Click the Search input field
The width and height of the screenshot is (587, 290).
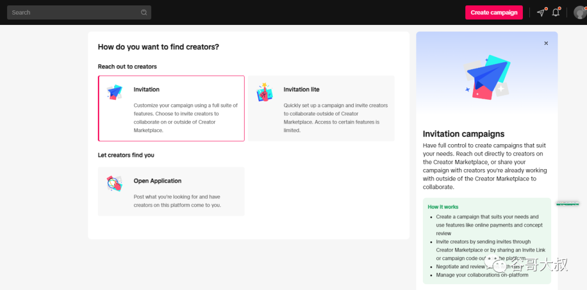point(73,12)
